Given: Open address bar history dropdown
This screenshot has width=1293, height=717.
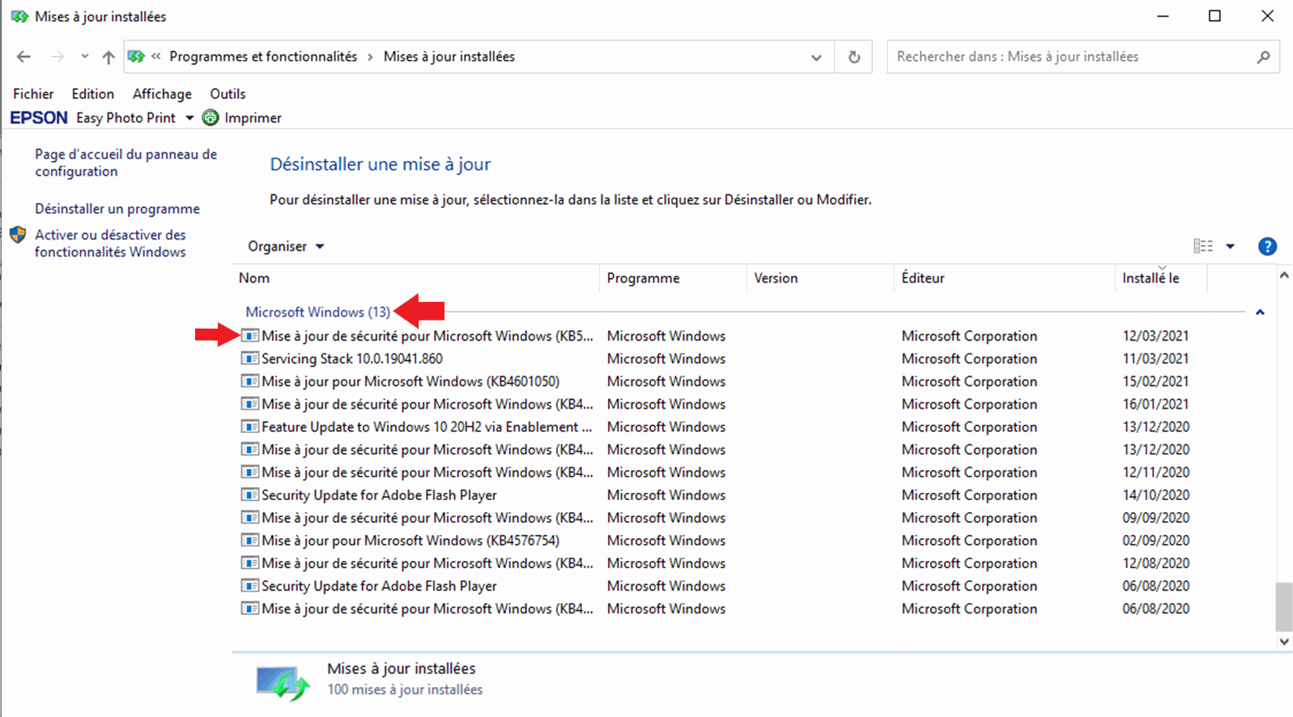Looking at the screenshot, I should coord(816,57).
